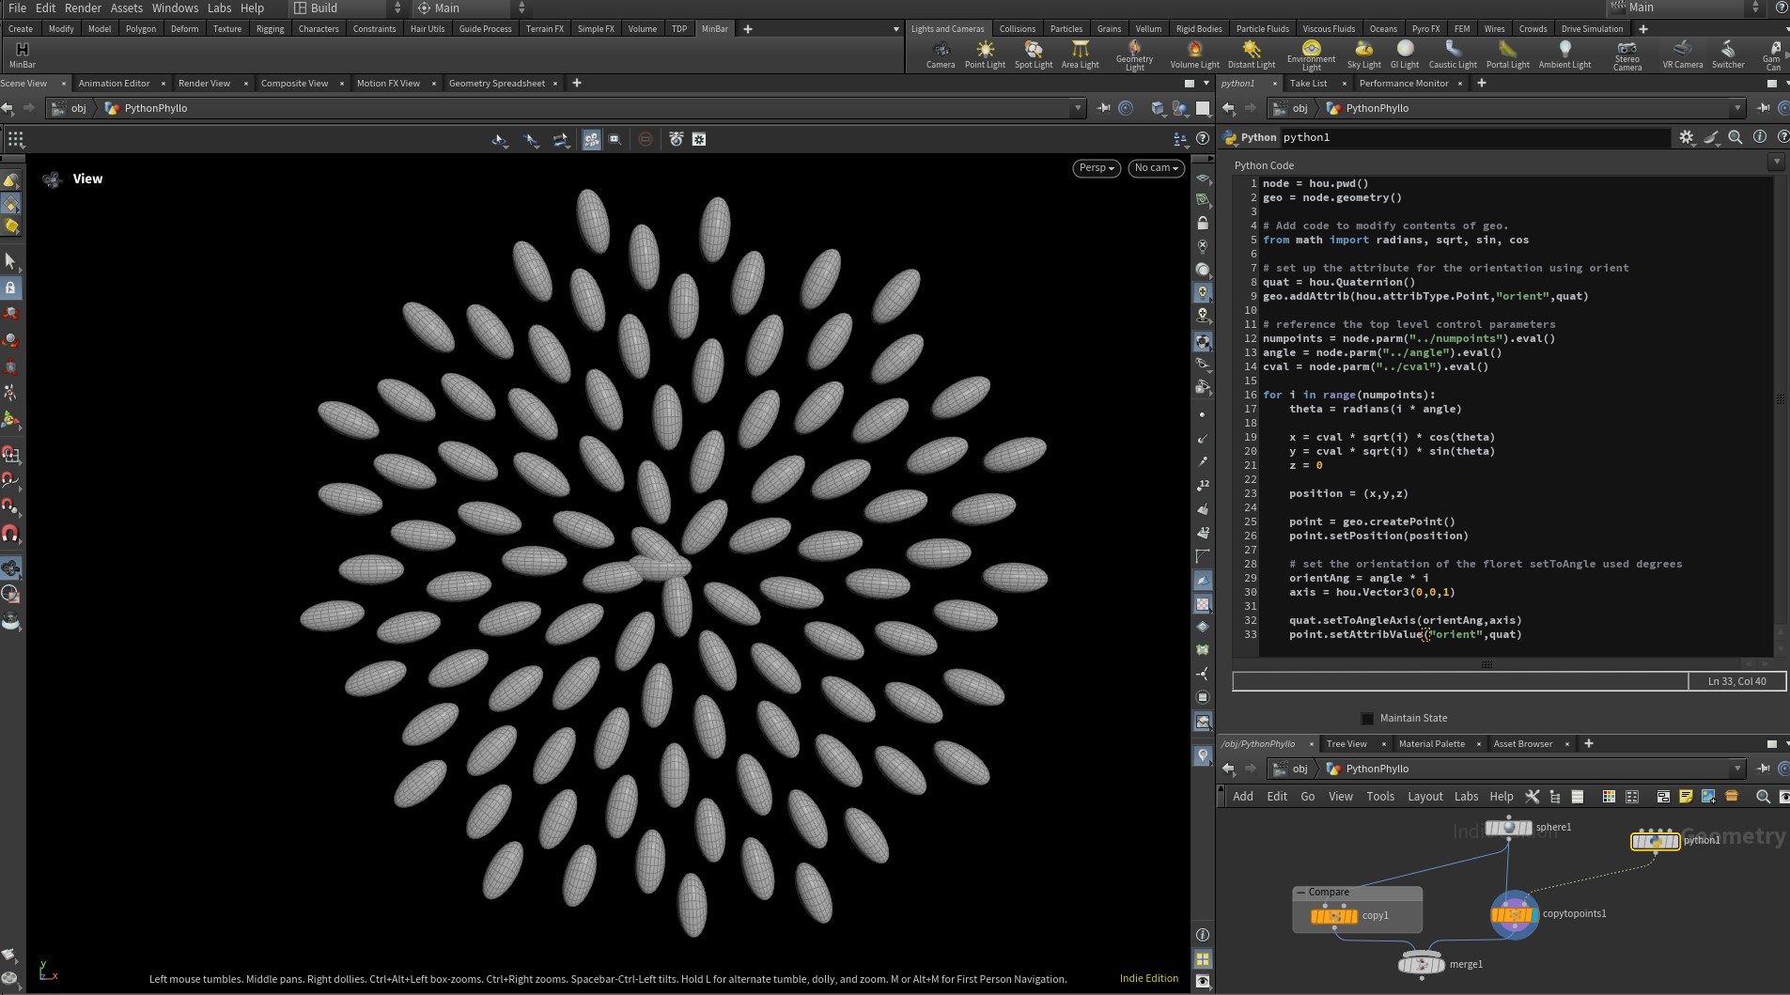Click the merge1 node

coord(1421,964)
